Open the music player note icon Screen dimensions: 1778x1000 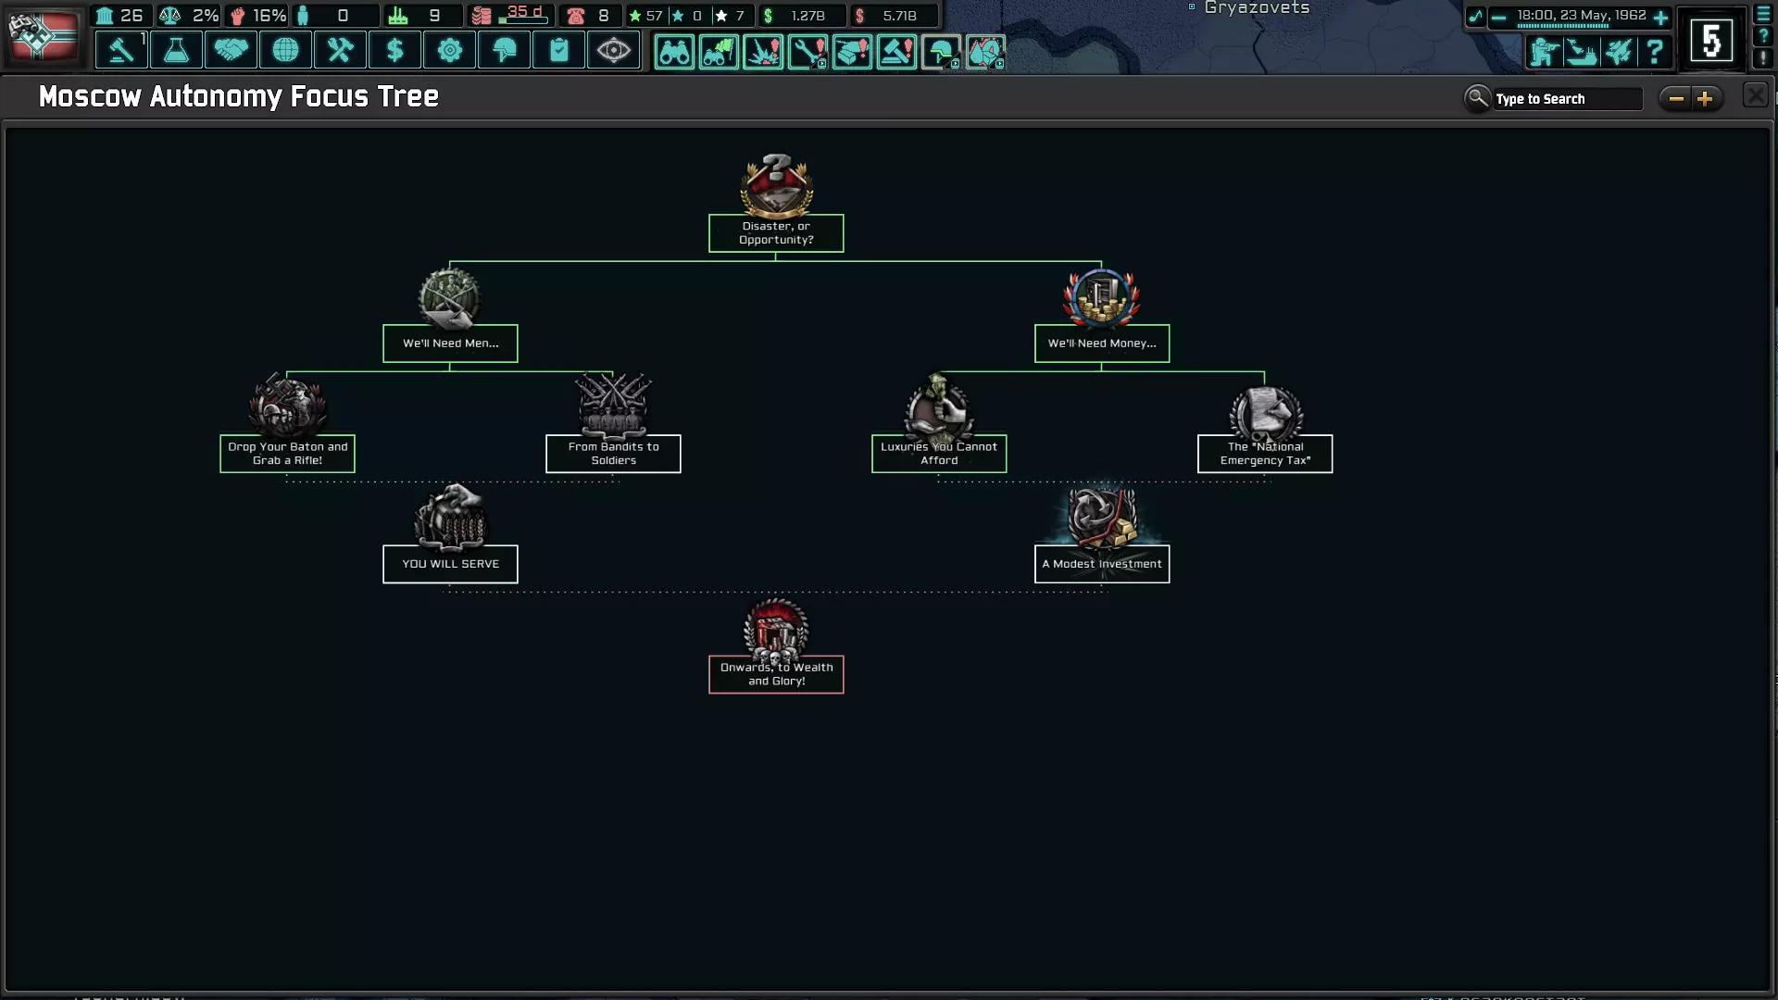click(1475, 17)
